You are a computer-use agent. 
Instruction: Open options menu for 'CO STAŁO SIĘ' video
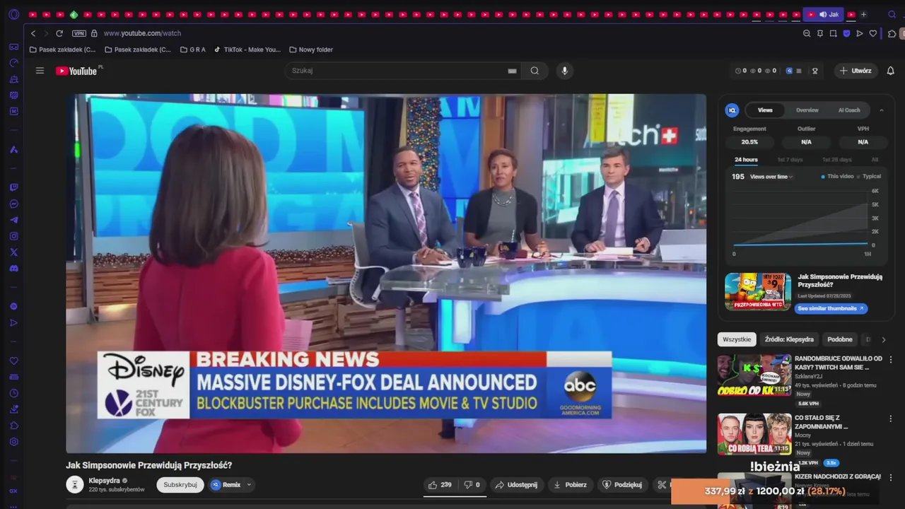pos(891,419)
